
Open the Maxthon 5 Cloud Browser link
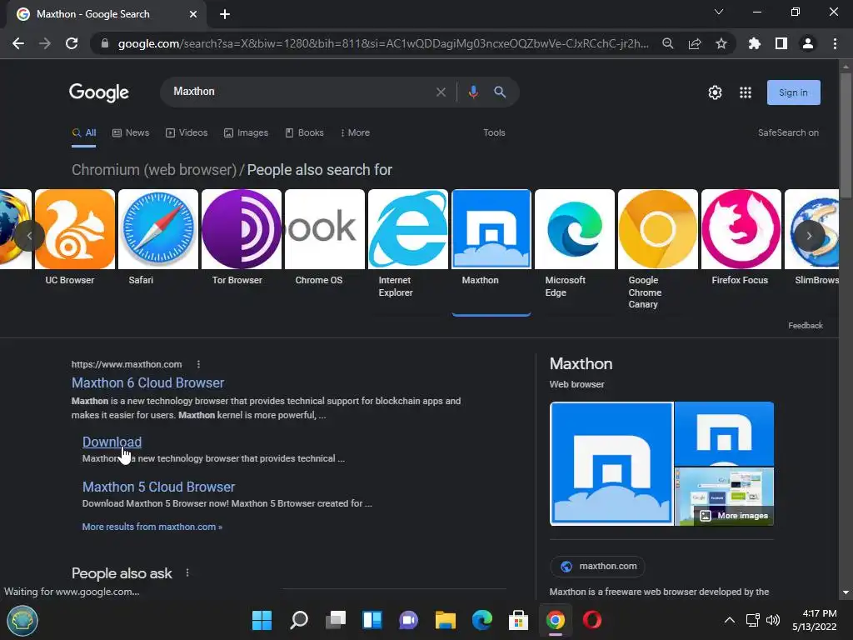pyautogui.click(x=158, y=487)
